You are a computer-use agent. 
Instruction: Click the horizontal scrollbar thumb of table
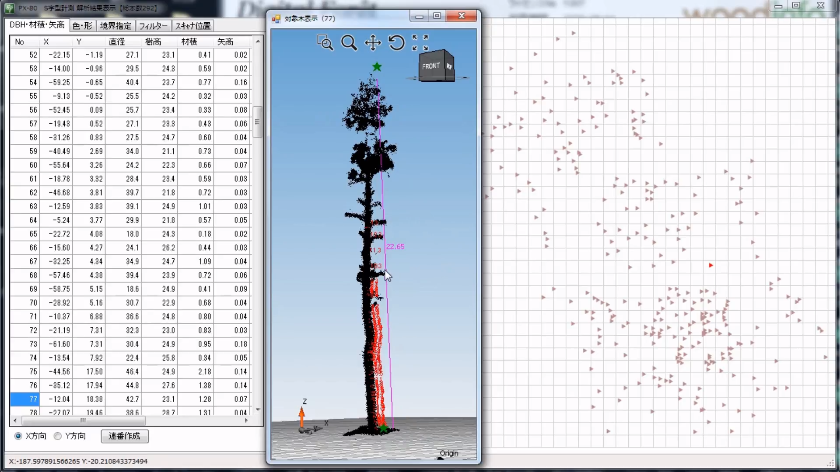[83, 420]
